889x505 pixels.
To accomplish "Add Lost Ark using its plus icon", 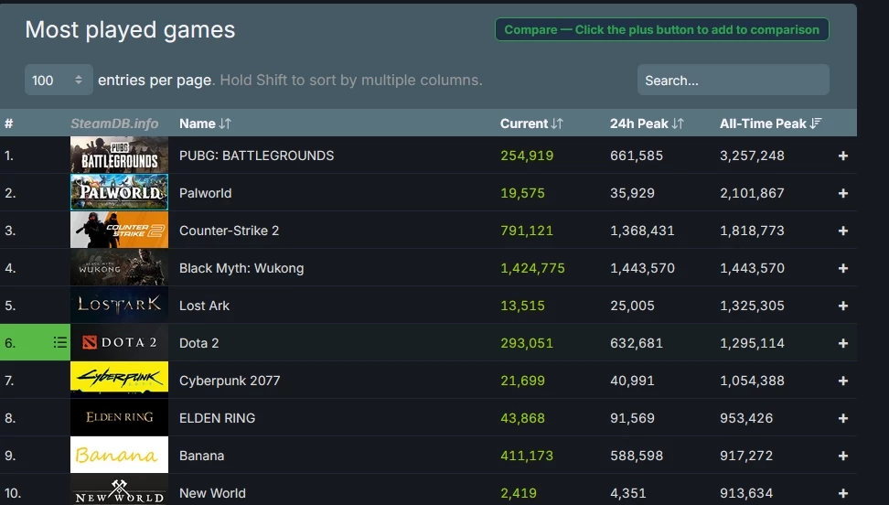I will tap(842, 306).
